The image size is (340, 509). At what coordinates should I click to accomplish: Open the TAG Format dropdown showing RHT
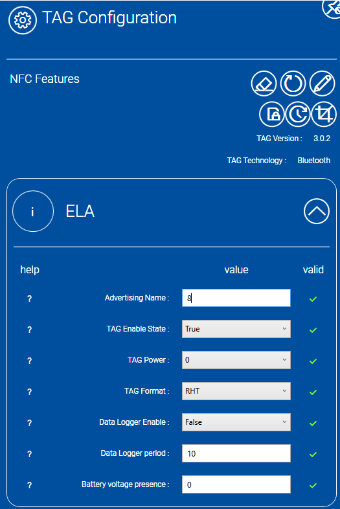[x=236, y=391]
